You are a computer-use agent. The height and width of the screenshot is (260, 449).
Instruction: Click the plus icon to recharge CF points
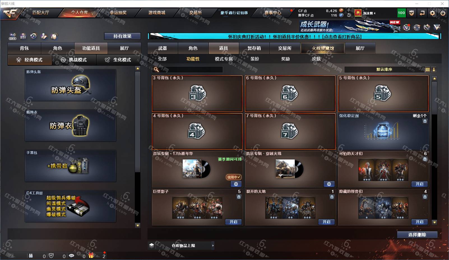pos(349,10)
